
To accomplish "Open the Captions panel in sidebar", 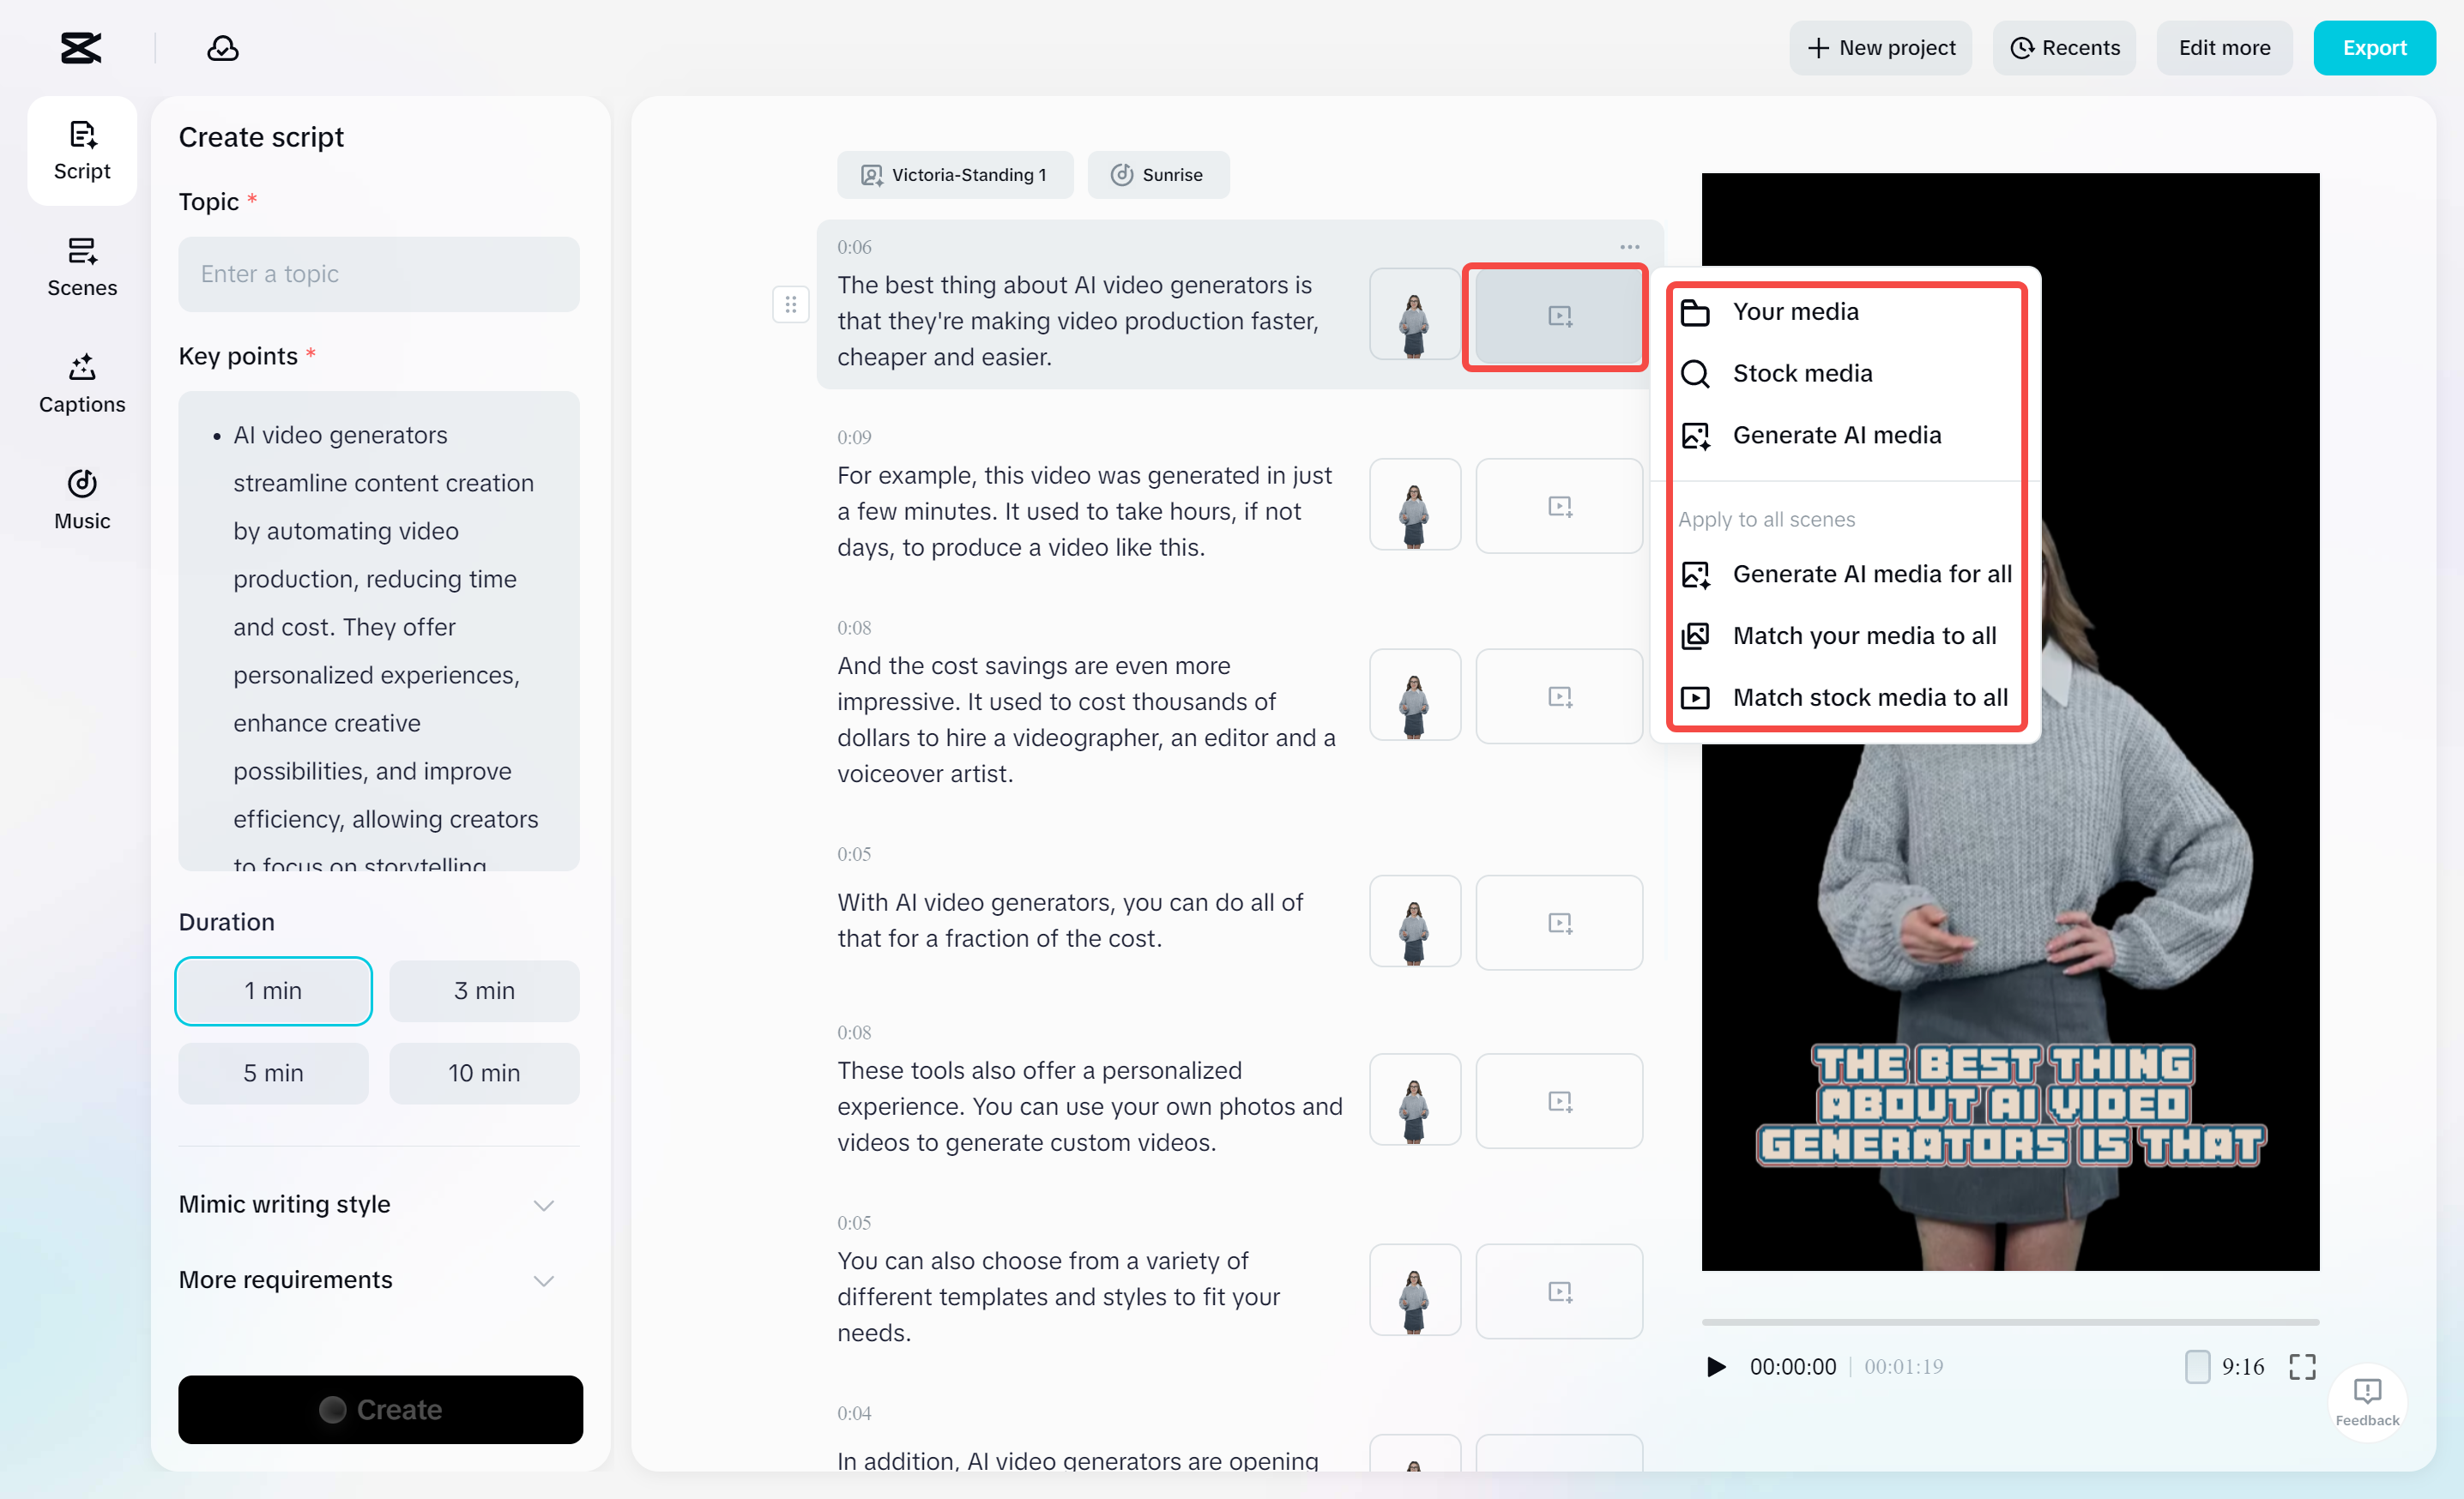I will point(82,383).
